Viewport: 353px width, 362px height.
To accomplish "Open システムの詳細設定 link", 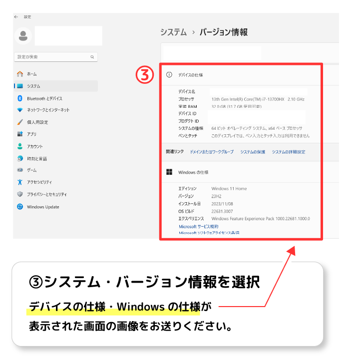I will 288,152.
